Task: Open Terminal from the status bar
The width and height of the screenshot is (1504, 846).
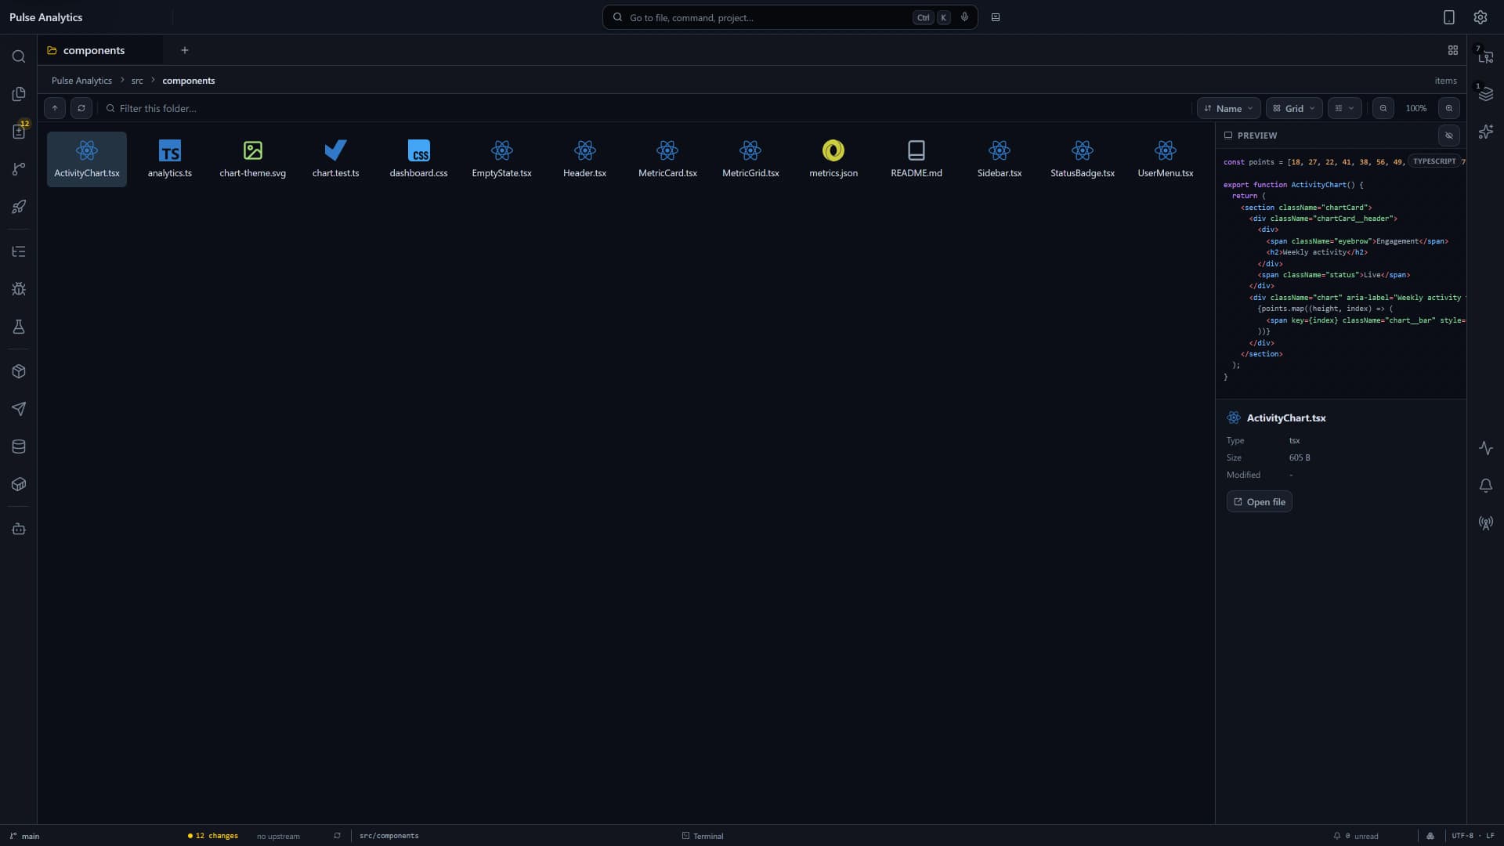Action: click(x=703, y=836)
